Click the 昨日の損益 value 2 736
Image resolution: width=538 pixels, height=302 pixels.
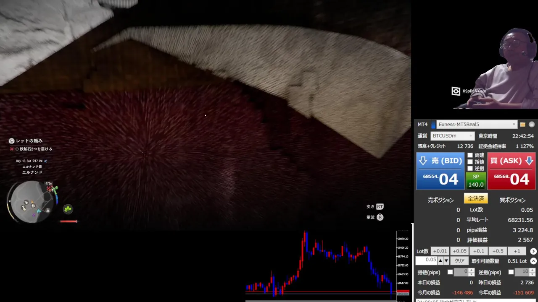(x=527, y=283)
